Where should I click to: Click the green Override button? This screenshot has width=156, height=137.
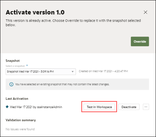click(140, 41)
